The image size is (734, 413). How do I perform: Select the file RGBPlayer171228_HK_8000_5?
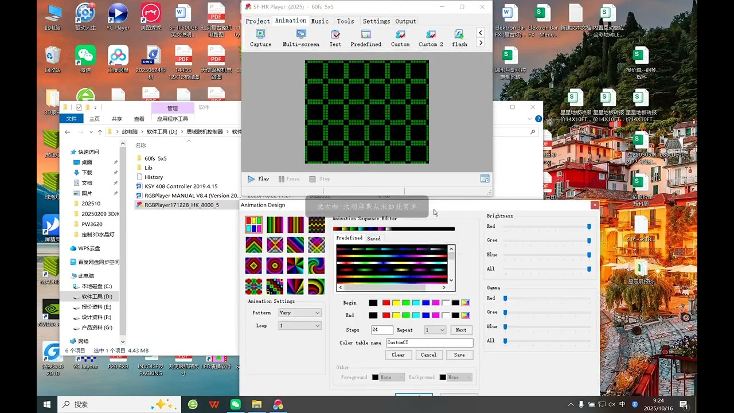181,205
